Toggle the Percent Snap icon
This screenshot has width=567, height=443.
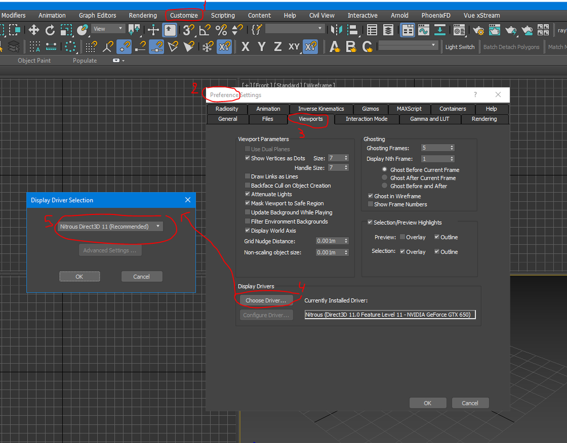pos(221,30)
